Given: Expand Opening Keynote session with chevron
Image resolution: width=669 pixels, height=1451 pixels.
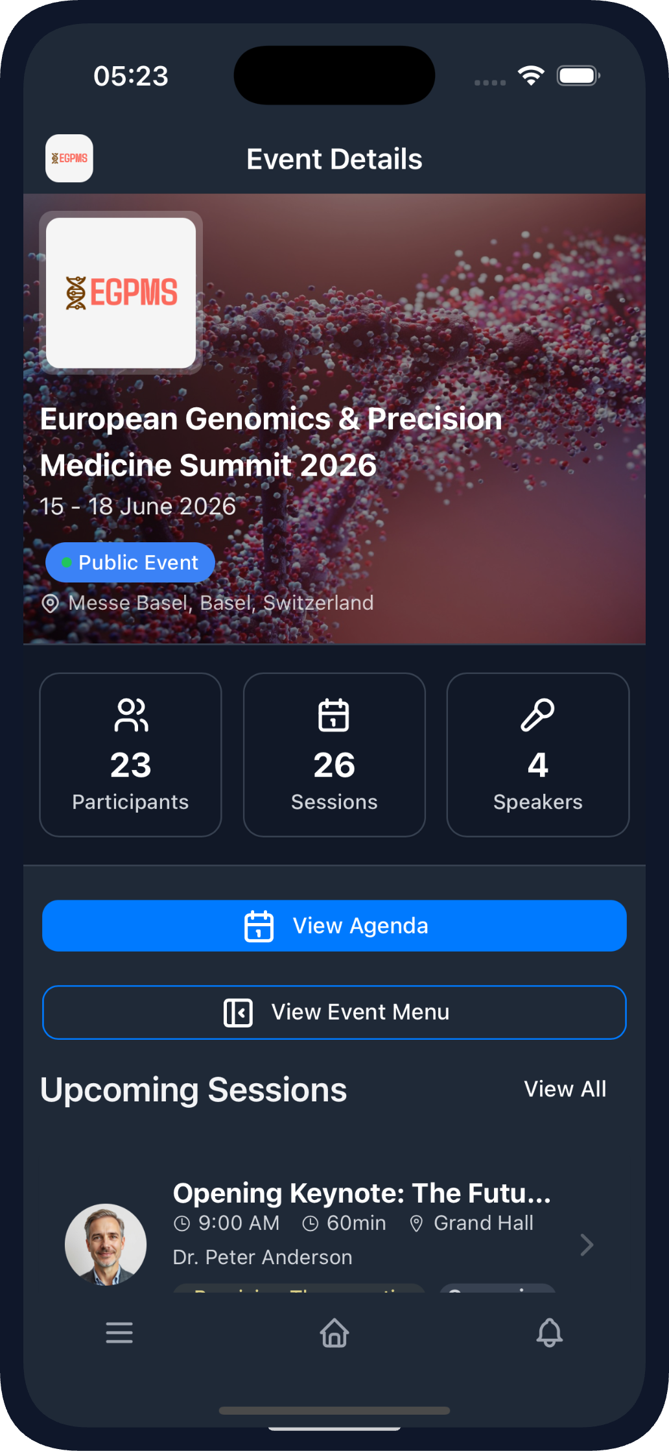Looking at the screenshot, I should coord(587,1245).
